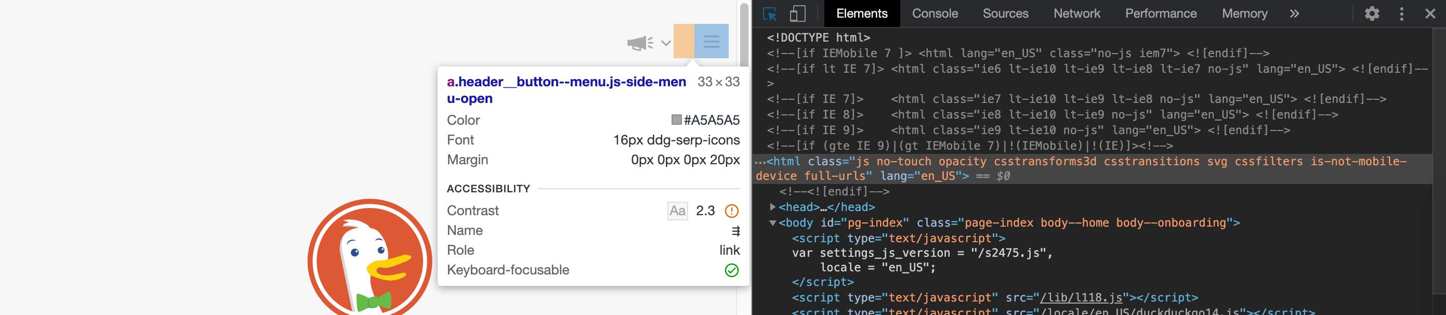Select the 'if IEMobile 7' comment line

[x=1018, y=54]
